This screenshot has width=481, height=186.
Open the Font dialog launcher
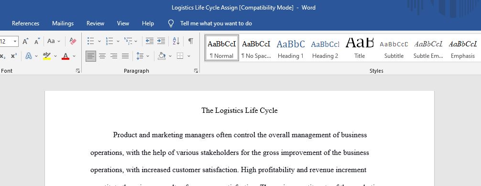78,71
